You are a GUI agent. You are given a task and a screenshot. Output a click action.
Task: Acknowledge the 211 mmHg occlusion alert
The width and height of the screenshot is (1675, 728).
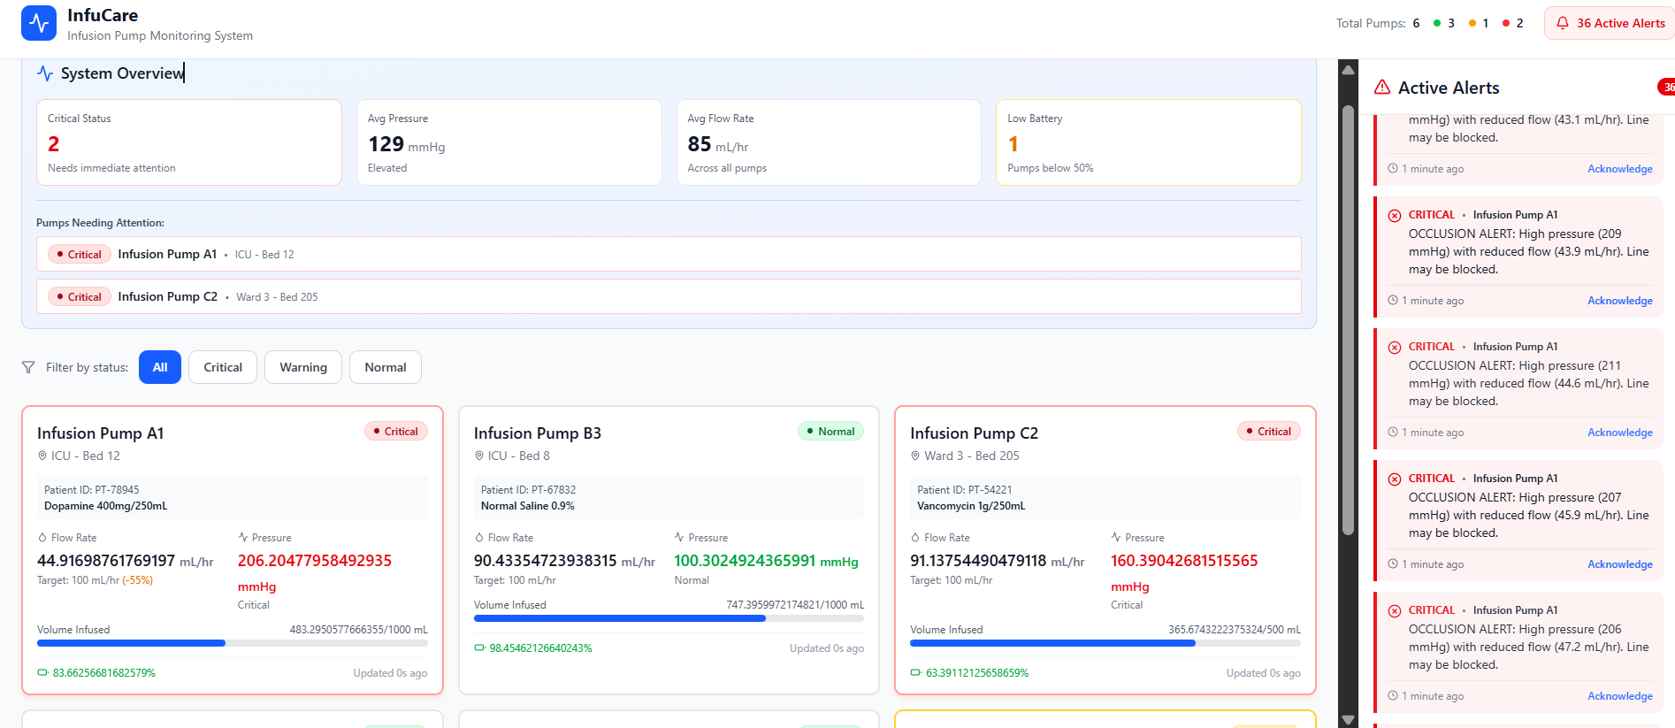pos(1619,433)
